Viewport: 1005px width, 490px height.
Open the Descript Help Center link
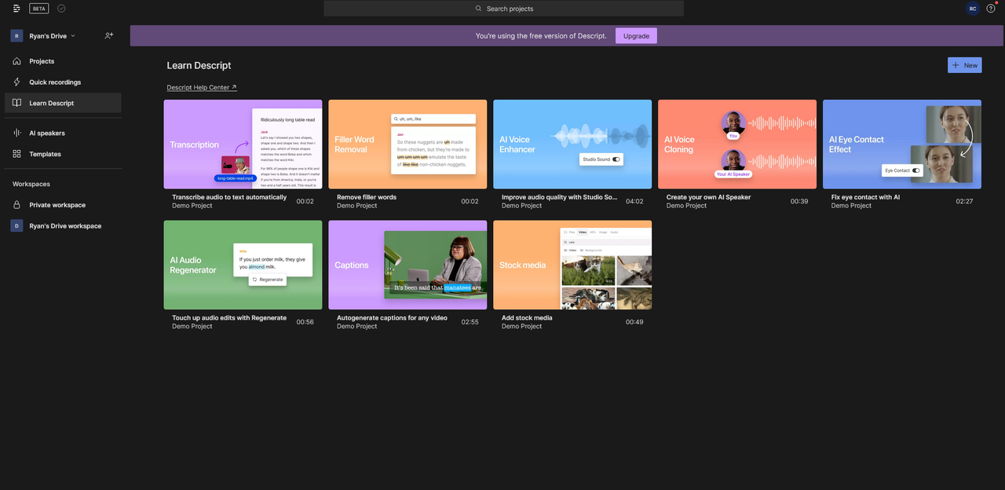[x=202, y=88]
